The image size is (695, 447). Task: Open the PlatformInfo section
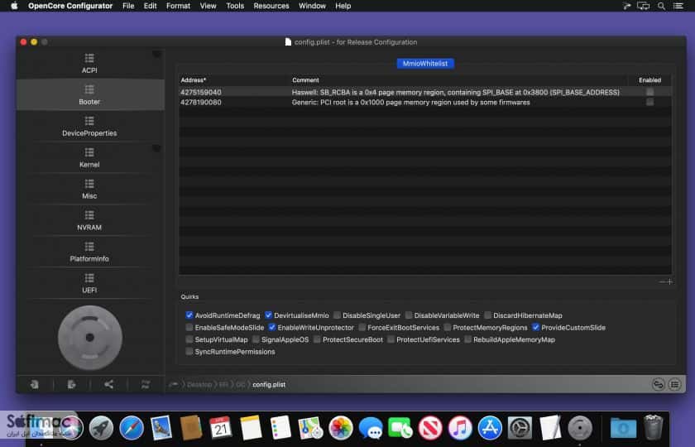(x=89, y=252)
